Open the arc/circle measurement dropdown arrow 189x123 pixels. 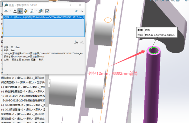[x=10, y=11]
